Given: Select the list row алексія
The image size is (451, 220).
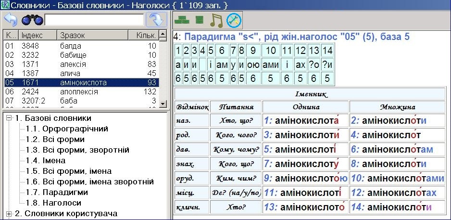Looking at the screenshot, I should coord(81,64).
